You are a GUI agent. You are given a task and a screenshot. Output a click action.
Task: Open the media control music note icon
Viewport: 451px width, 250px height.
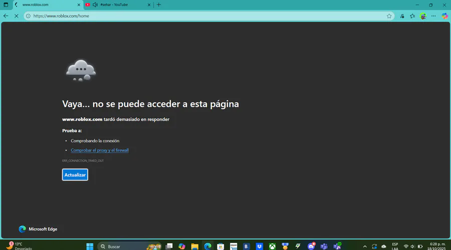click(x=402, y=16)
